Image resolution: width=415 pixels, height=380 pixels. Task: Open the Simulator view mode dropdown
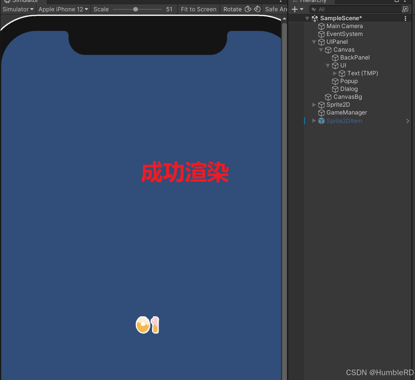click(18, 9)
